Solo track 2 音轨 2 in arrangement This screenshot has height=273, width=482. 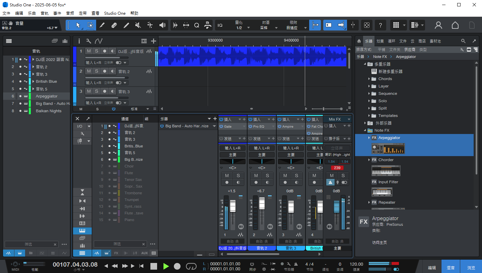point(96,71)
